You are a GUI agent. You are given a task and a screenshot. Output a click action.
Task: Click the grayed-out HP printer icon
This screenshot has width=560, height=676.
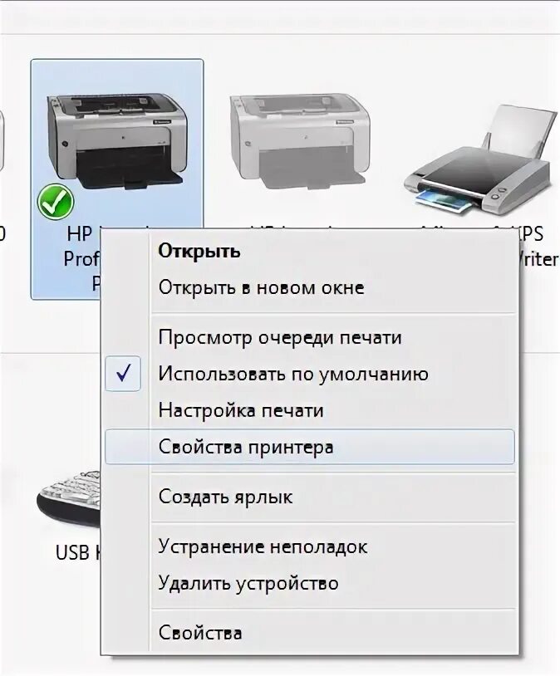[x=300, y=140]
